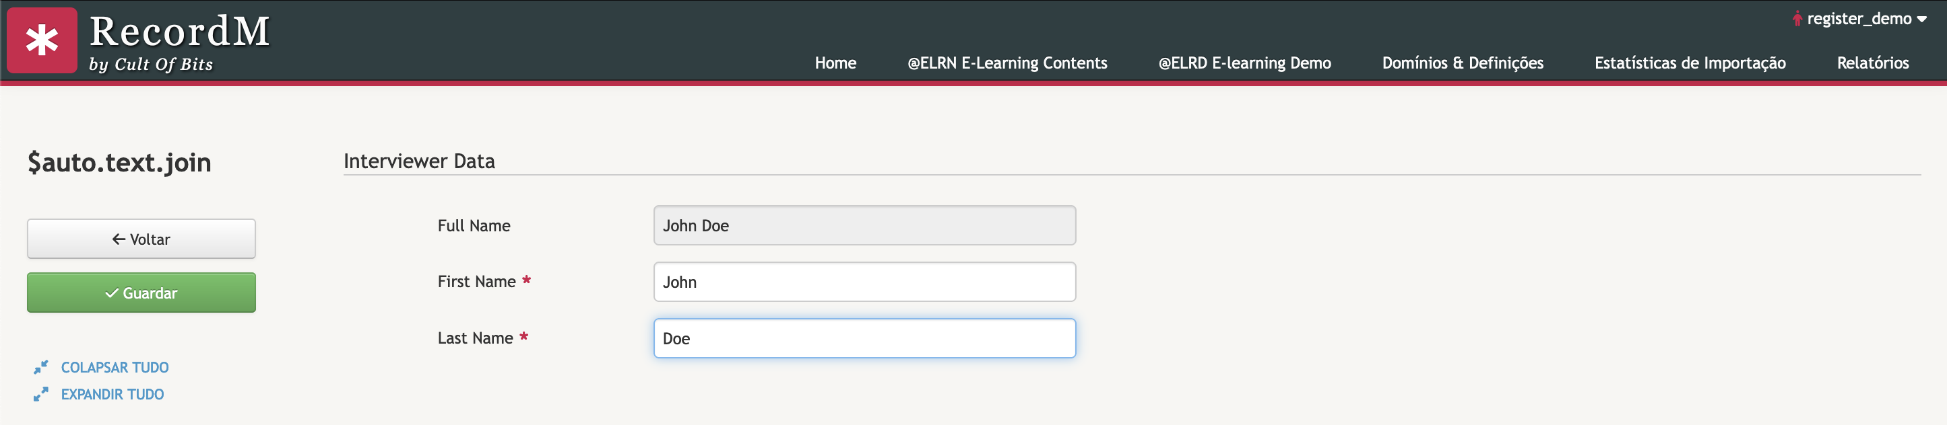This screenshot has width=1947, height=425.
Task: Click the COLAPSAR TUDO link
Action: tap(115, 368)
